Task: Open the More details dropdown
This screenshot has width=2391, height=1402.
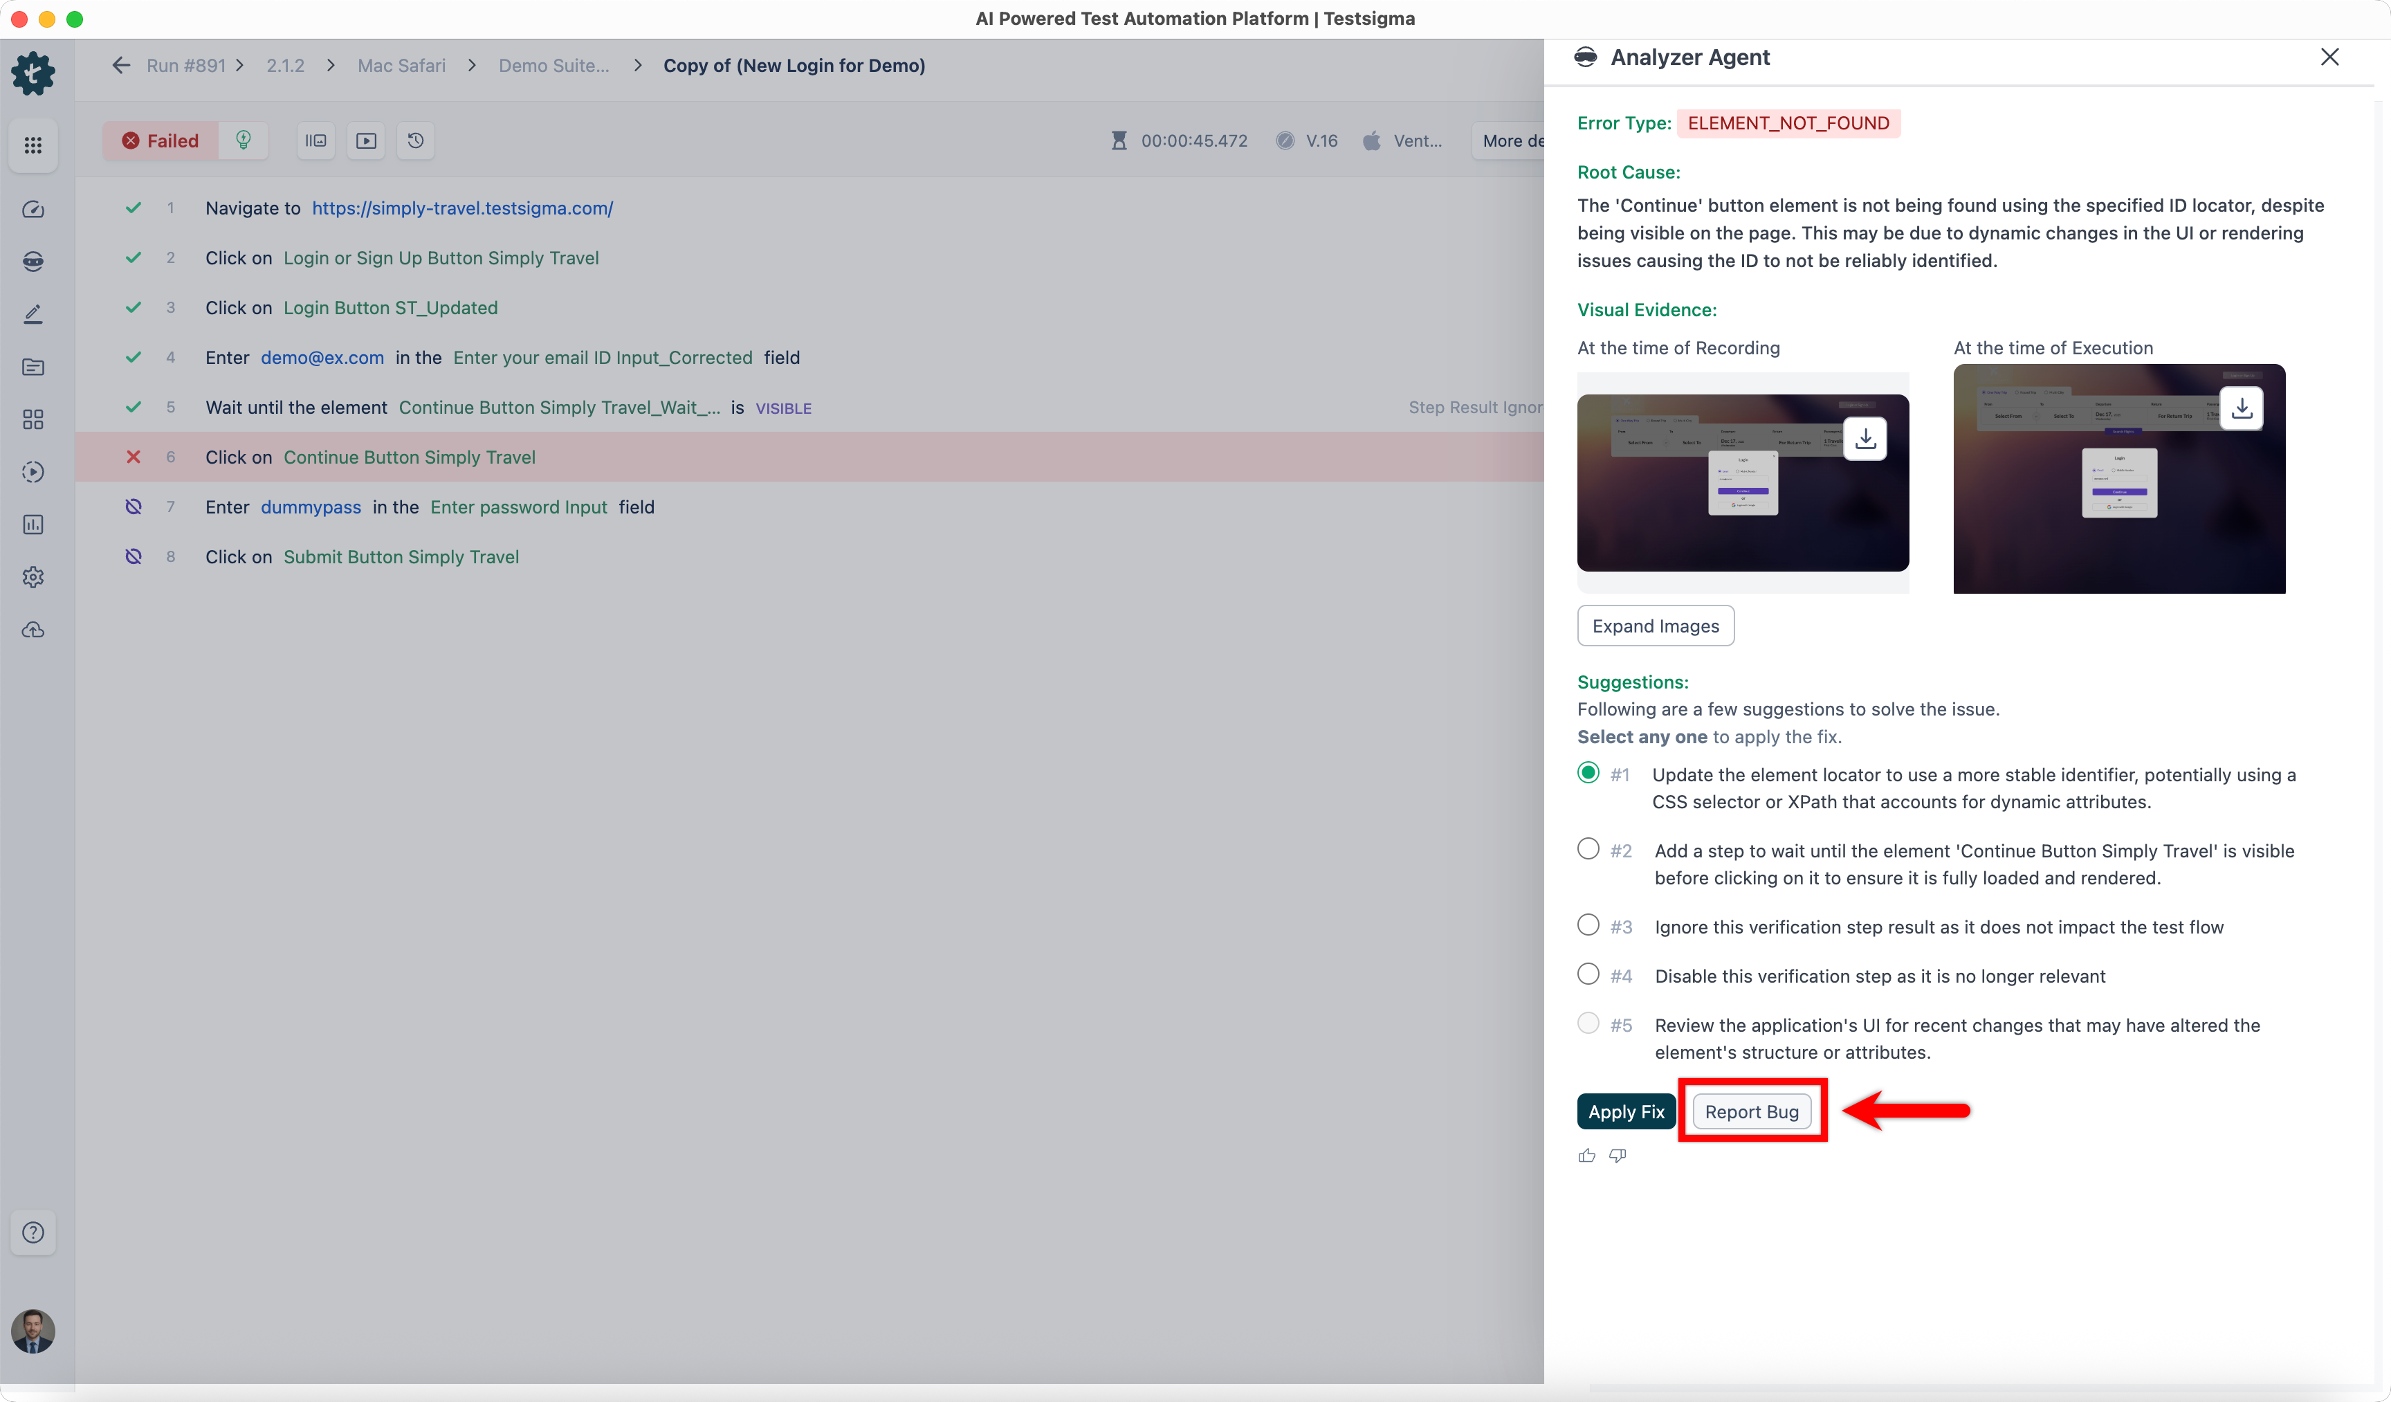Action: coord(1512,140)
